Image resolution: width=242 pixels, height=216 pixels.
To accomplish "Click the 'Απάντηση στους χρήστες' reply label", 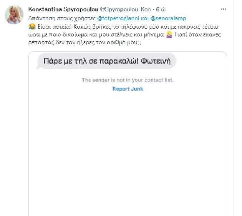I will 62,18.
